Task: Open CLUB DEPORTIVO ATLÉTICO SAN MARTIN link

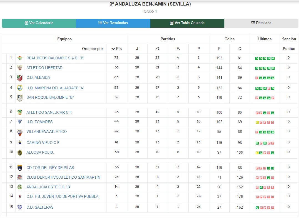Action: coord(63,177)
